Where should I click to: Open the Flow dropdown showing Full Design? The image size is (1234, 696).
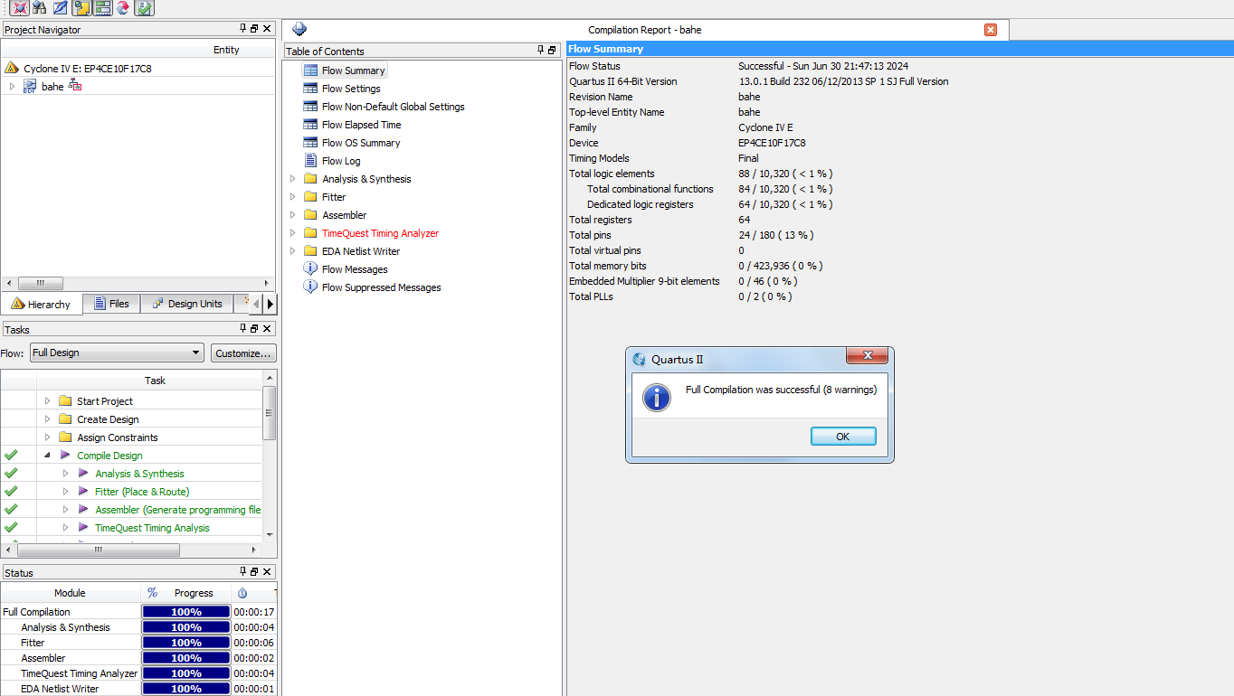117,353
